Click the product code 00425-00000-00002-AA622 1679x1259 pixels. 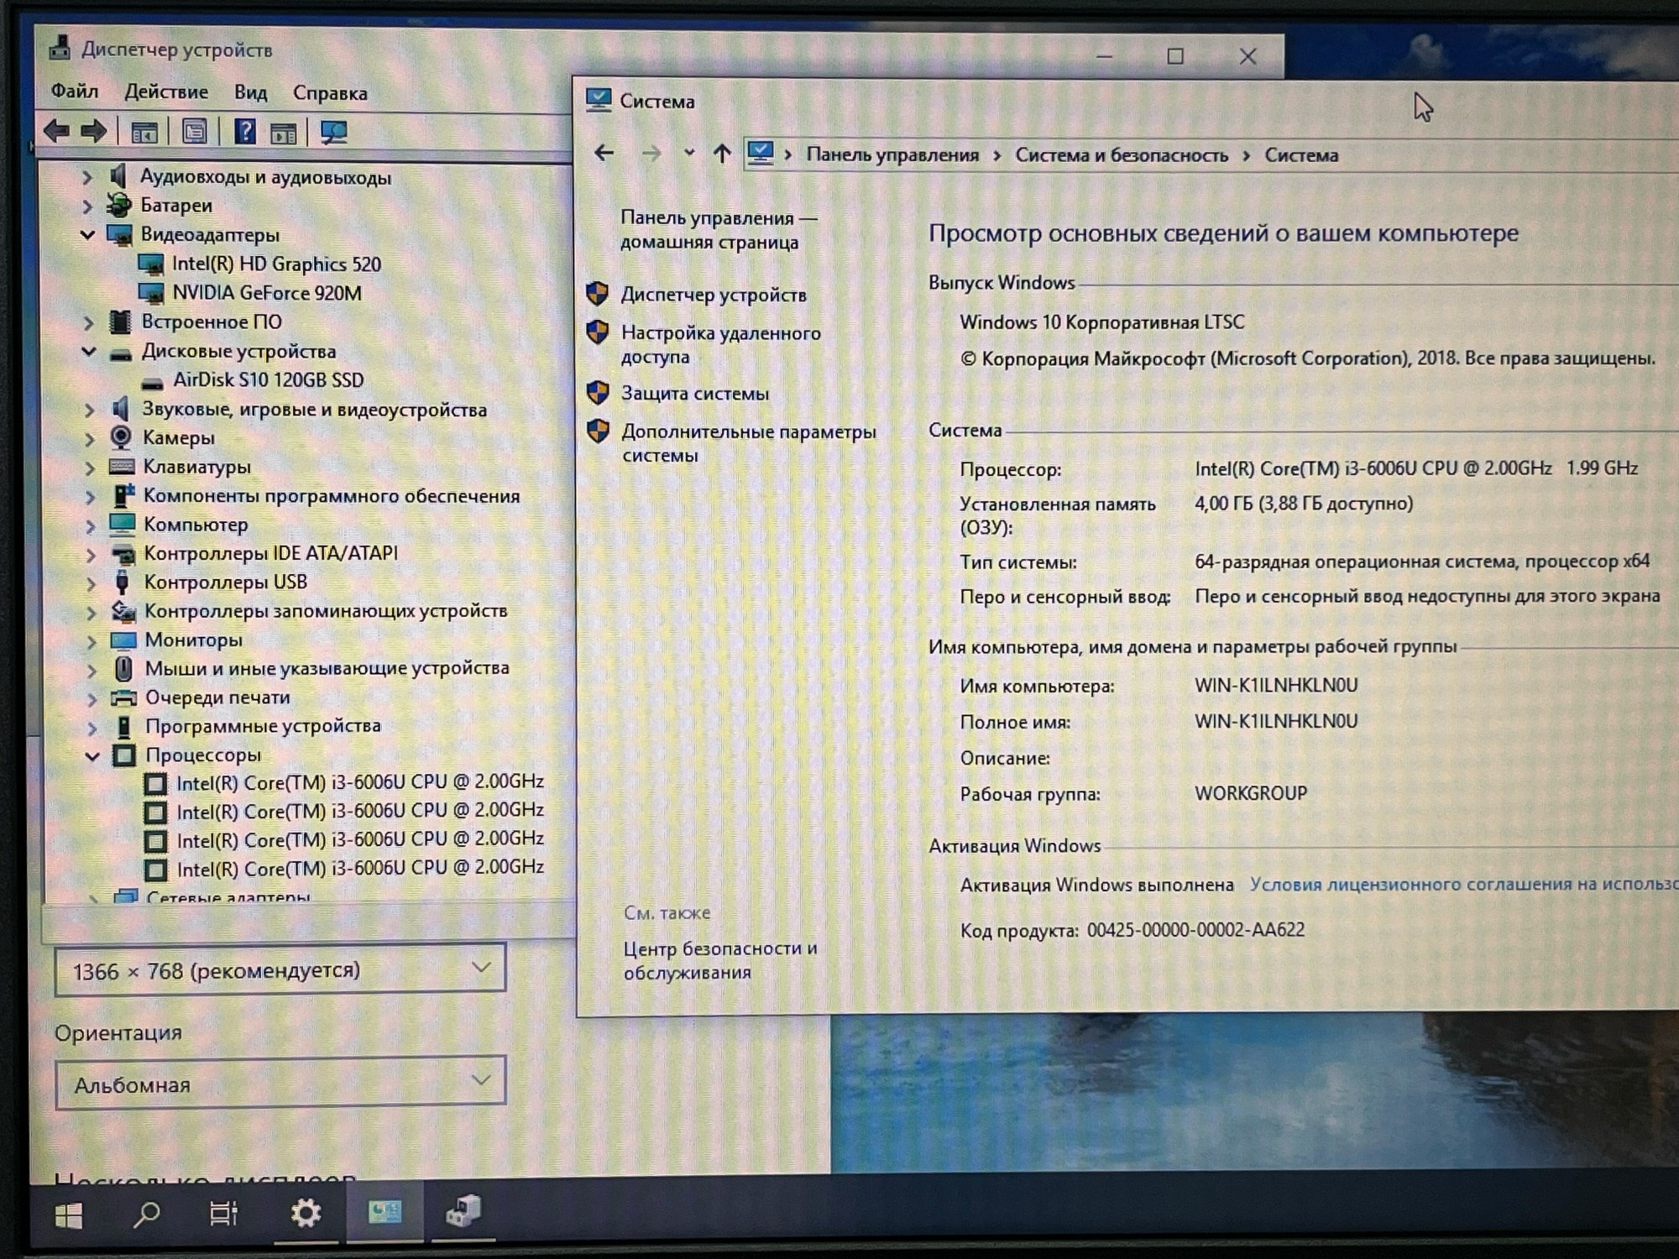(x=1195, y=930)
